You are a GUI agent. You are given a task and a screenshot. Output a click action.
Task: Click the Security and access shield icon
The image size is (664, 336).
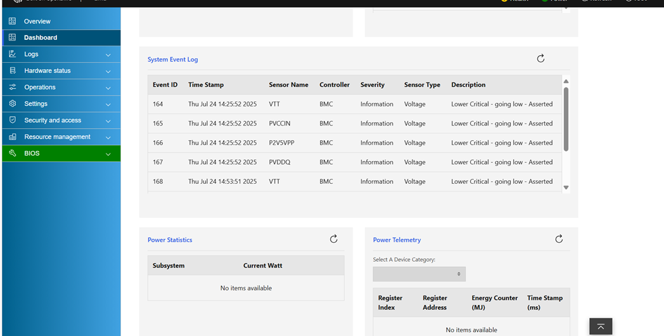(x=12, y=120)
